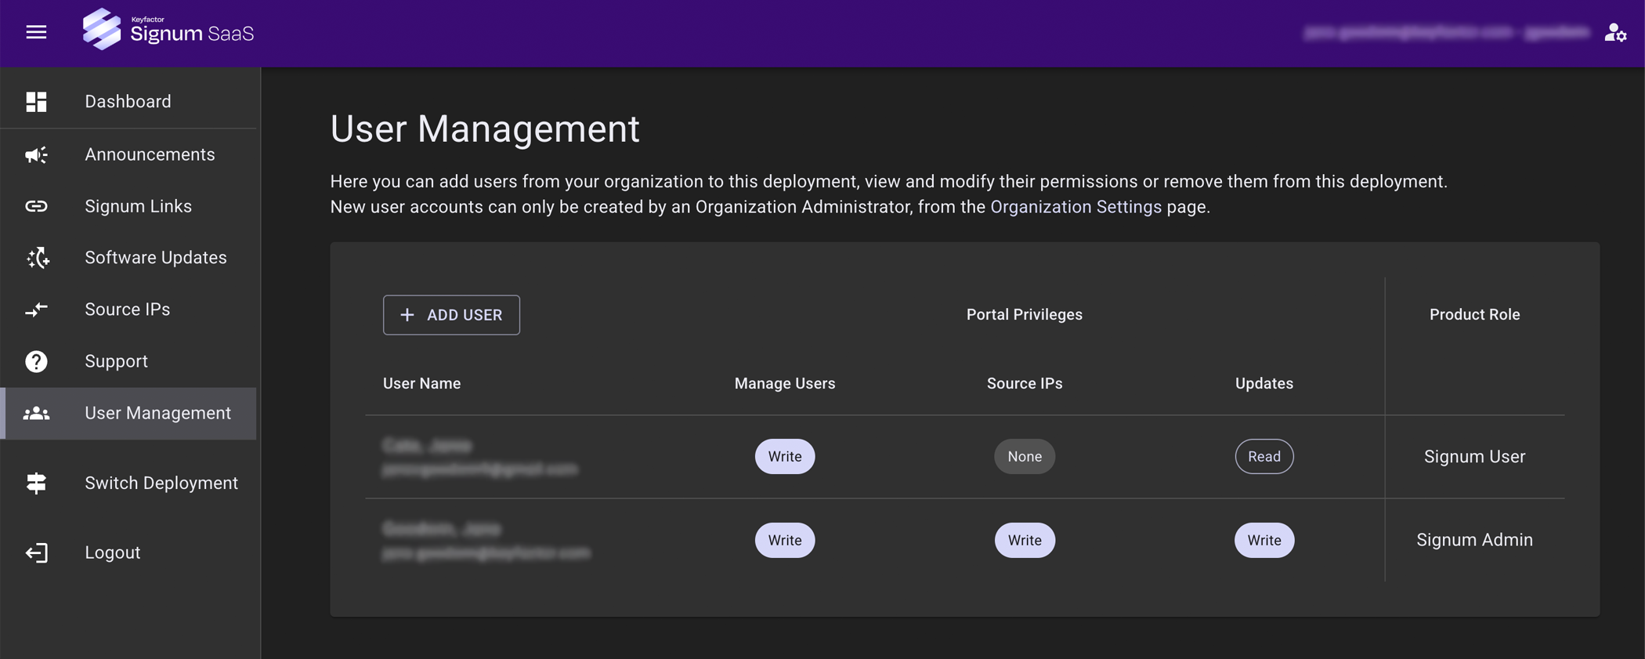This screenshot has width=1645, height=659.
Task: Follow the Organization Settings link
Action: click(x=1076, y=207)
